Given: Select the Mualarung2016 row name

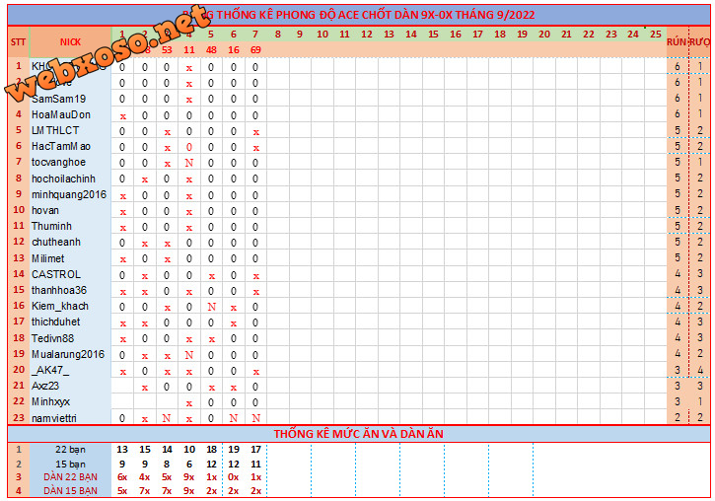Looking at the screenshot, I should [67, 354].
